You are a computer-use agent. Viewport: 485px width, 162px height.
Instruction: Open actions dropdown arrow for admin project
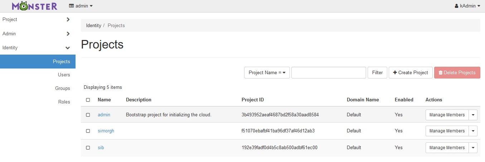pyautogui.click(x=473, y=115)
